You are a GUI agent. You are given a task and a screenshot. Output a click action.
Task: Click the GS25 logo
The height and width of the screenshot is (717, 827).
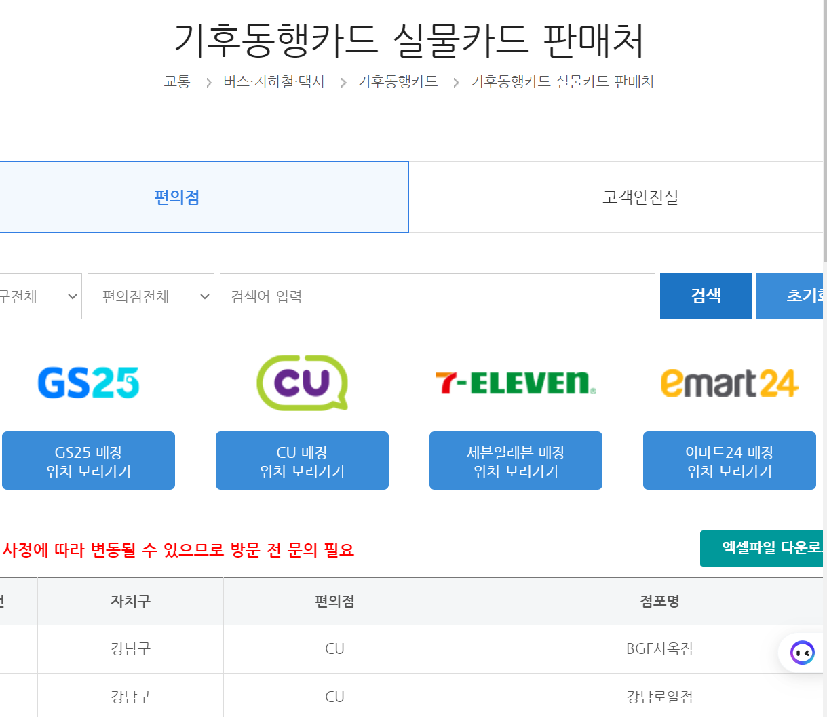point(88,382)
